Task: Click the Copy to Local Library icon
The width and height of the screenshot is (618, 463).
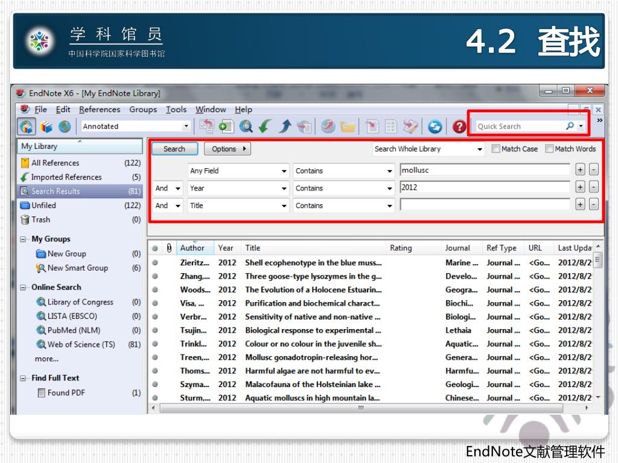Action: (206, 127)
